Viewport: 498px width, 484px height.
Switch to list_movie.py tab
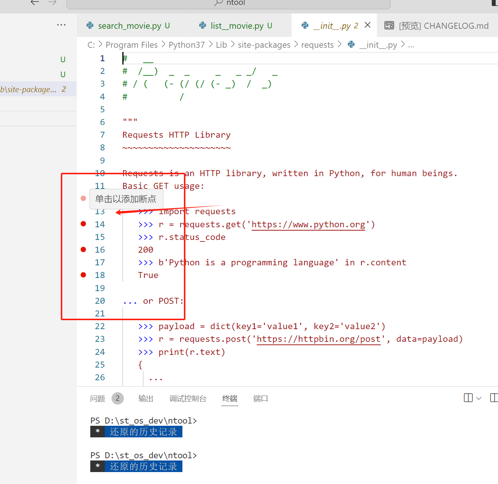coord(240,26)
